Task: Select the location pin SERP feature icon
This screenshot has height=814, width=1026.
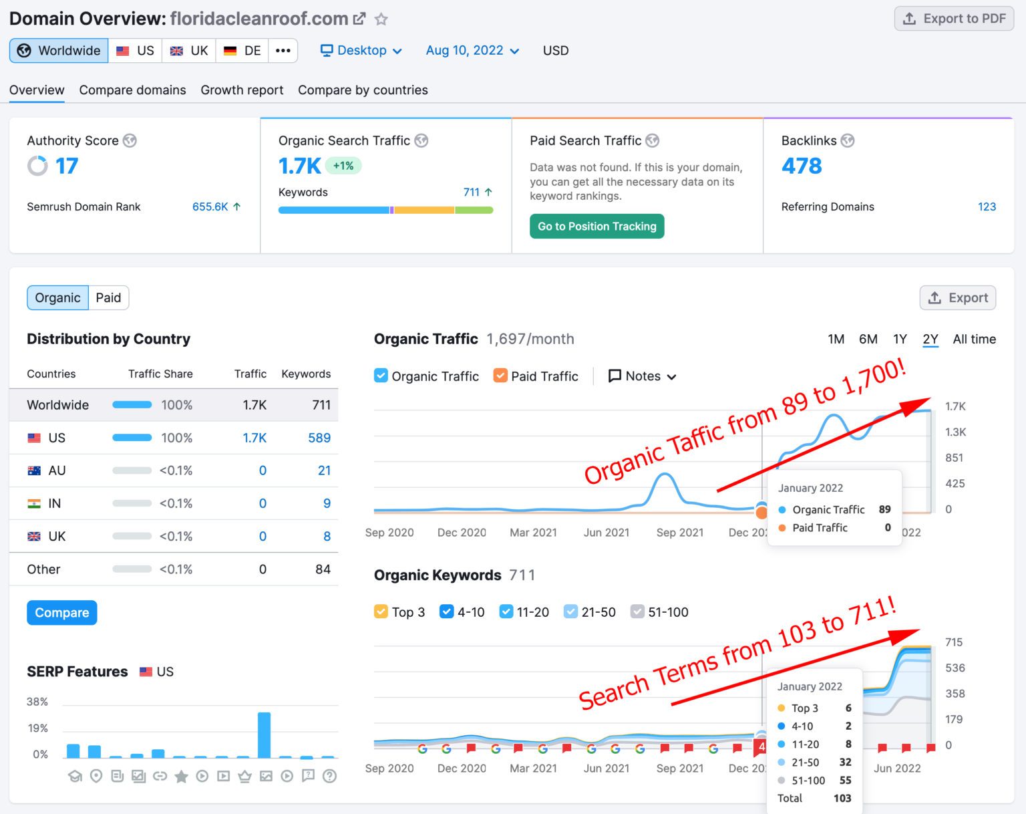Action: (x=96, y=776)
